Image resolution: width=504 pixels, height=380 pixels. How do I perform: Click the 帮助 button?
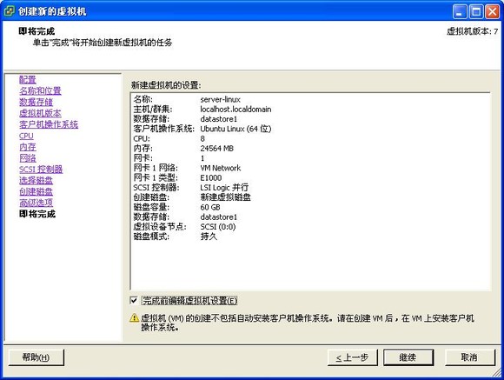click(x=36, y=357)
